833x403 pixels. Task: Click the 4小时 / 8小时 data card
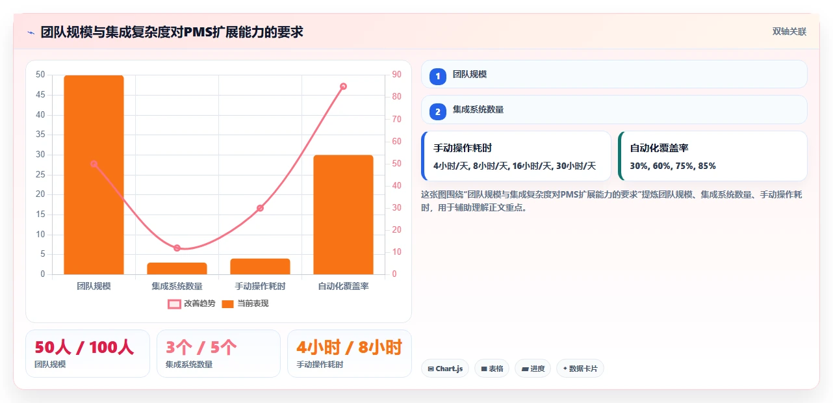point(350,354)
